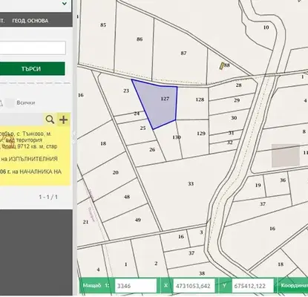Click the plus icon on the result
The height and width of the screenshot is (297, 308).
(x=64, y=120)
